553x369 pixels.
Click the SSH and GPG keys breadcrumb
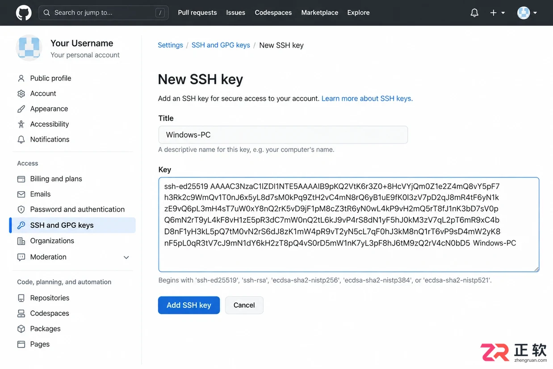221,45
